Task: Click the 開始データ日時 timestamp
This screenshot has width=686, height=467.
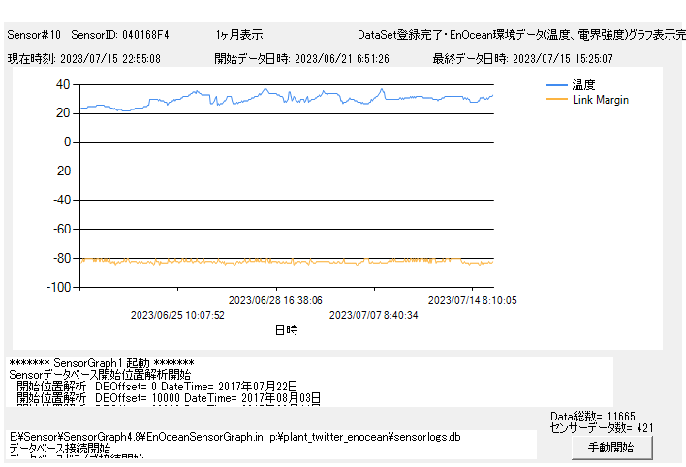Action: tap(302, 58)
